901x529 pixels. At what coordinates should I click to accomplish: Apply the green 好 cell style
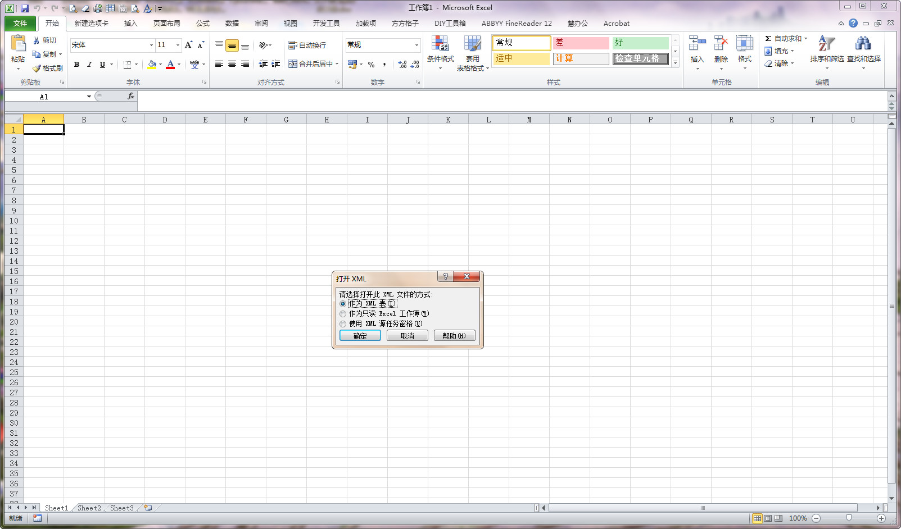pos(640,43)
